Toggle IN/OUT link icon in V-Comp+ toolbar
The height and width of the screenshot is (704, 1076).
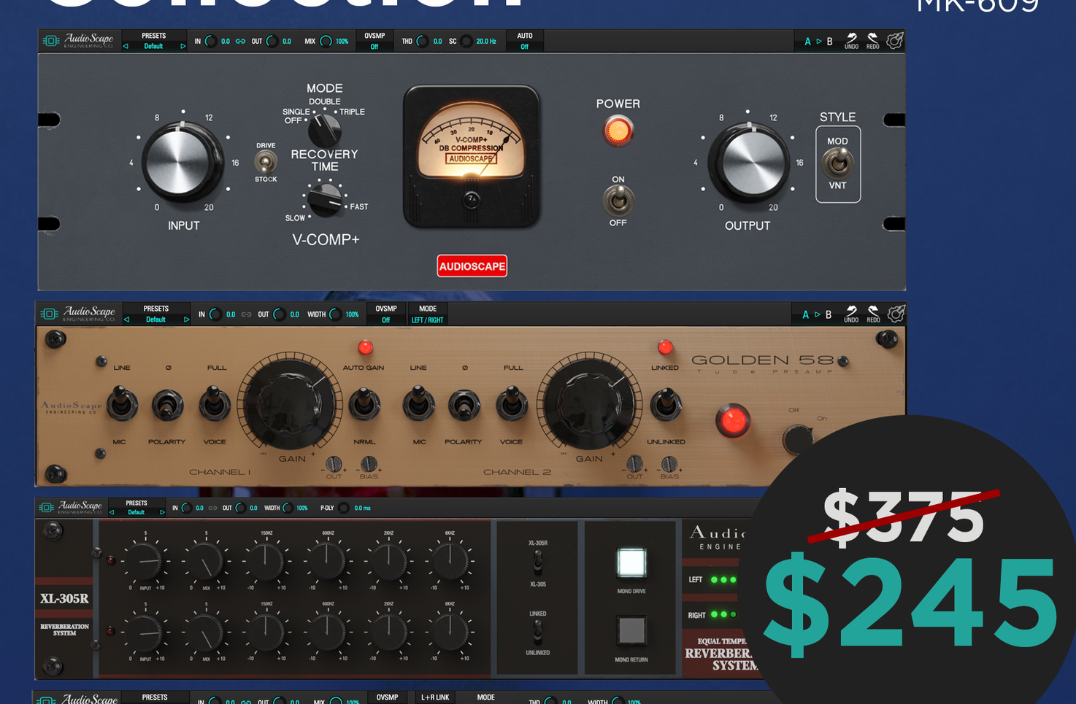(240, 42)
